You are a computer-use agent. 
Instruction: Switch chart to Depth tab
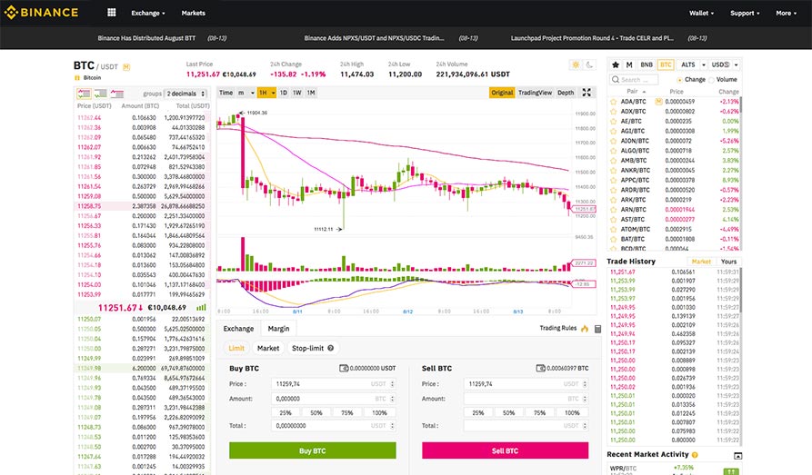[x=566, y=93]
